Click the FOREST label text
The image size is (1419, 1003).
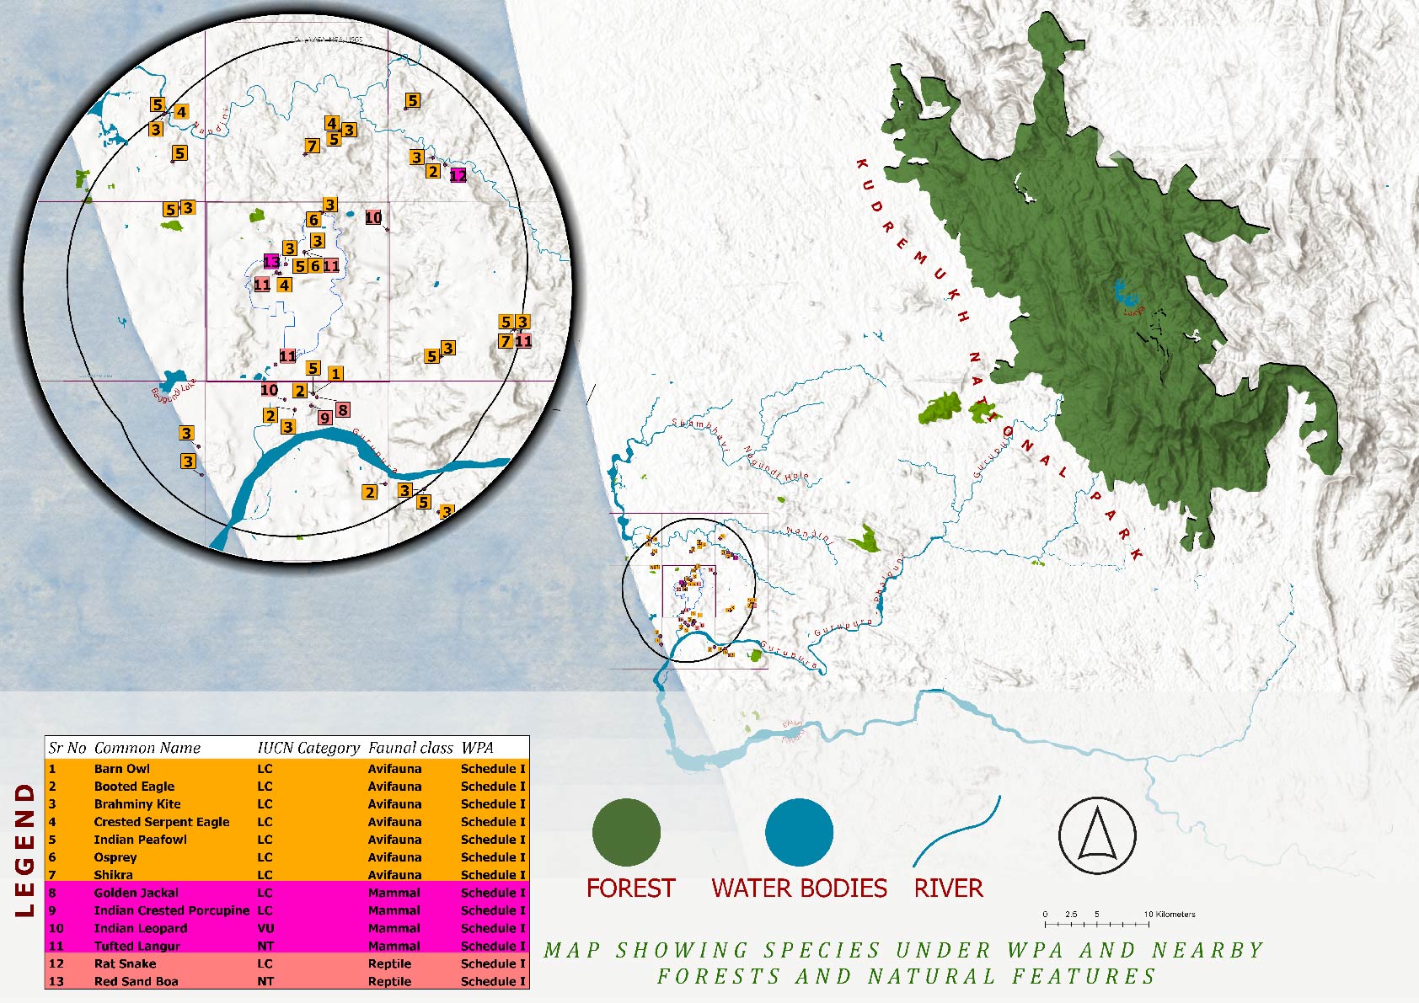(630, 888)
